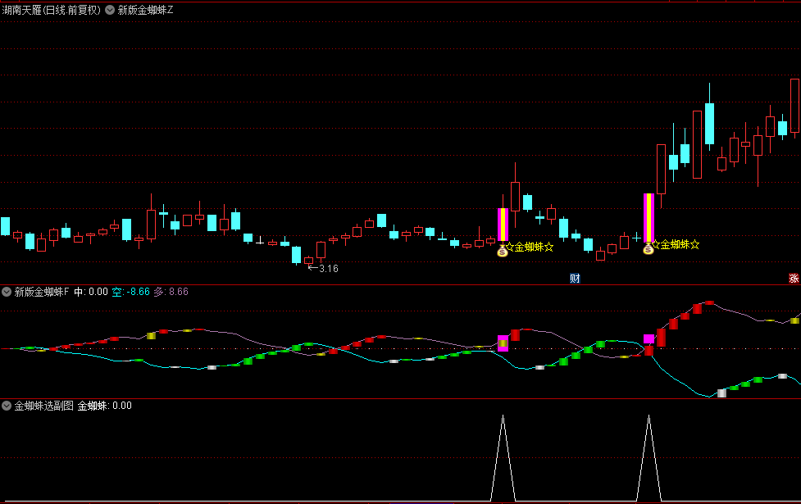Click the 金蜘蛛: 0.00 value label
This screenshot has width=801, height=504.
pos(105,406)
